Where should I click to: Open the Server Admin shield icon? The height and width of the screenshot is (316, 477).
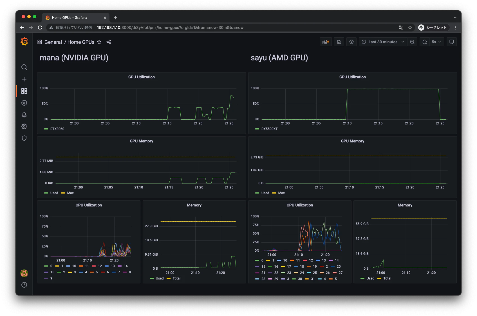pyautogui.click(x=24, y=138)
